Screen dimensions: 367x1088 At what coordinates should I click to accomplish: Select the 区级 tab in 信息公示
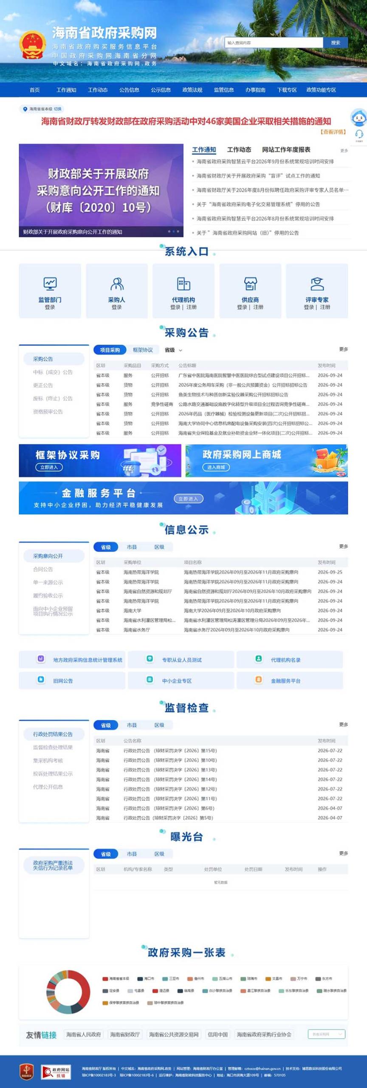coord(159,547)
